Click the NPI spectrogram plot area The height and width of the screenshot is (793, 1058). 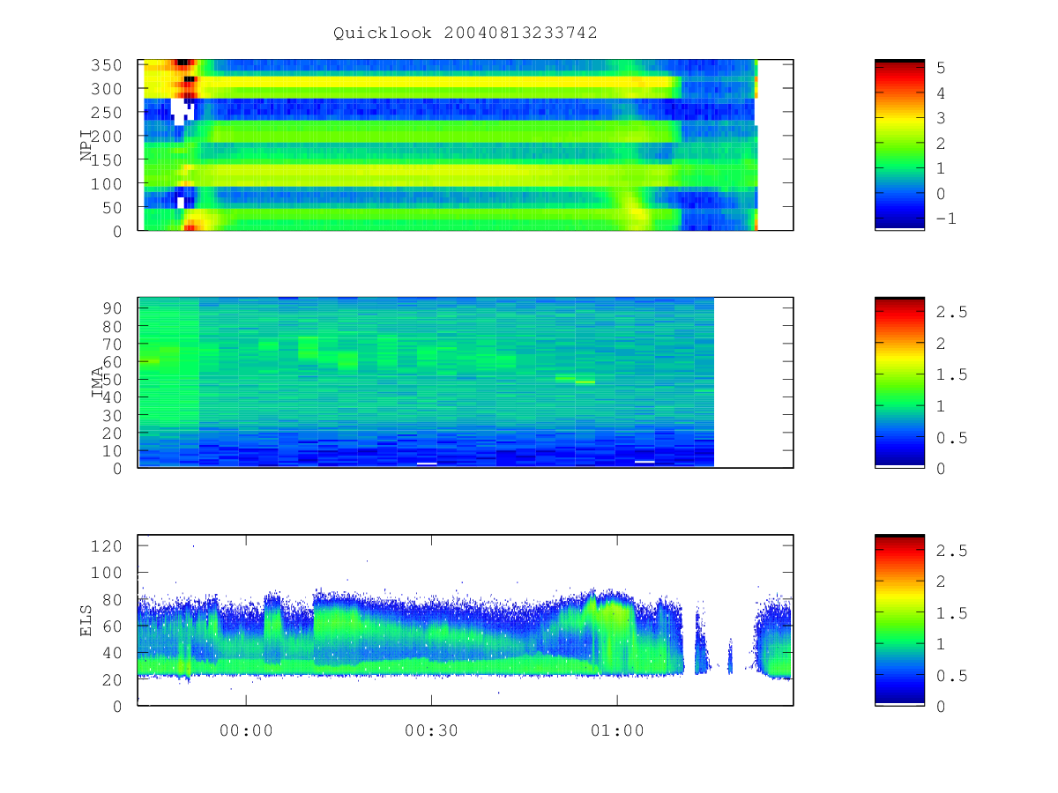[x=466, y=145]
